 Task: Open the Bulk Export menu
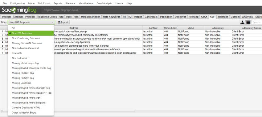pyautogui.click(x=44, y=3)
